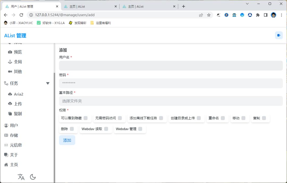Open the language switcher icon
This screenshot has height=183, width=287.
point(21,176)
